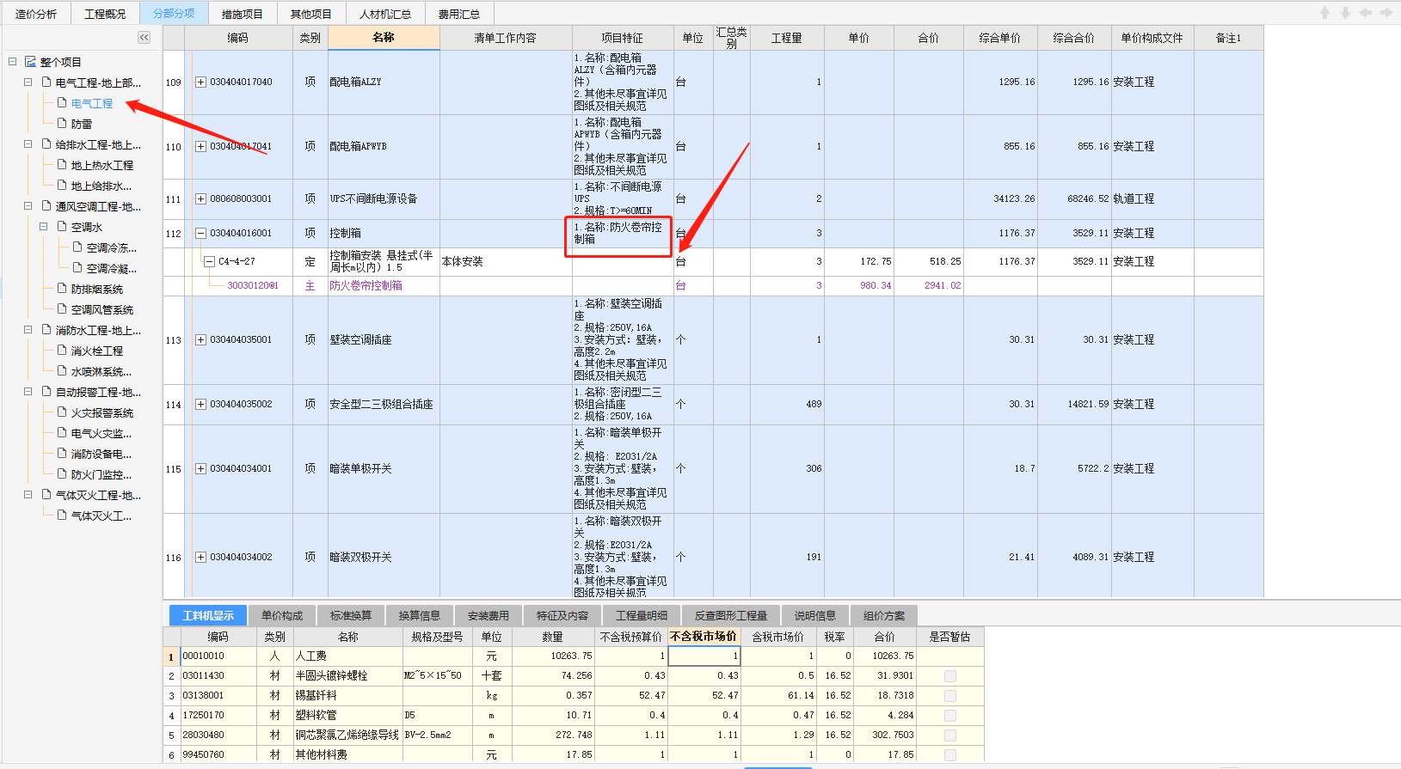
Task: Click the document icon beside 空调冷凝
Action: (x=77, y=268)
